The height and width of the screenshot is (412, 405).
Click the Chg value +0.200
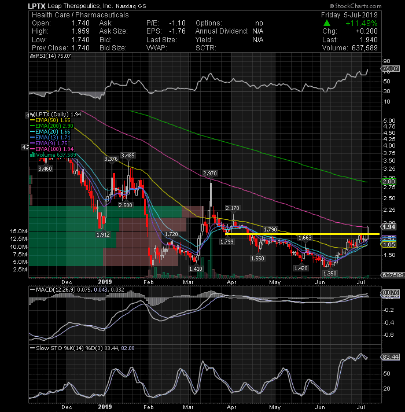tap(367, 31)
